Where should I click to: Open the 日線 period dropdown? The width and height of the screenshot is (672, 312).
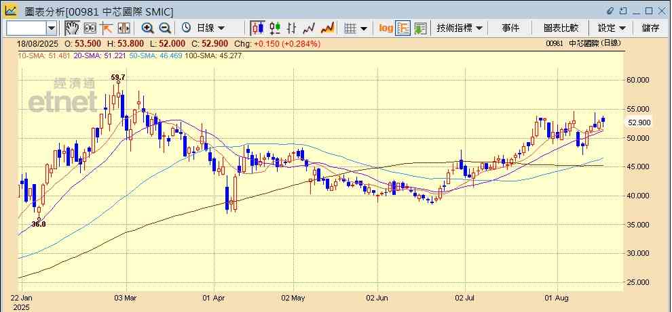tap(210, 28)
